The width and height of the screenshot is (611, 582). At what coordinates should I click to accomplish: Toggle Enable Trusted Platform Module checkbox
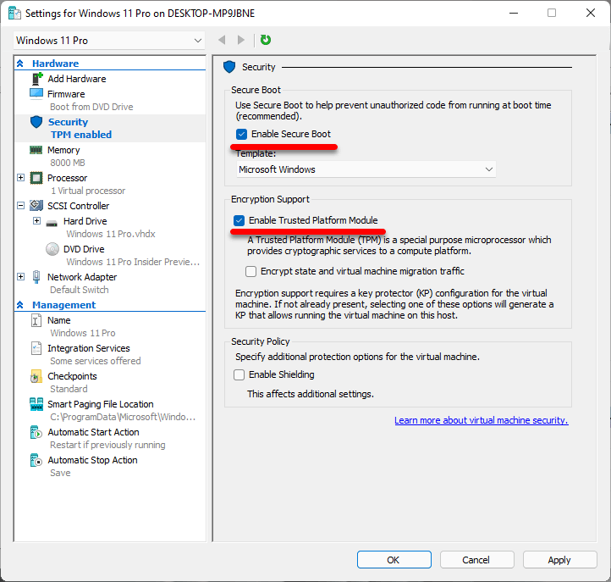[x=239, y=221]
